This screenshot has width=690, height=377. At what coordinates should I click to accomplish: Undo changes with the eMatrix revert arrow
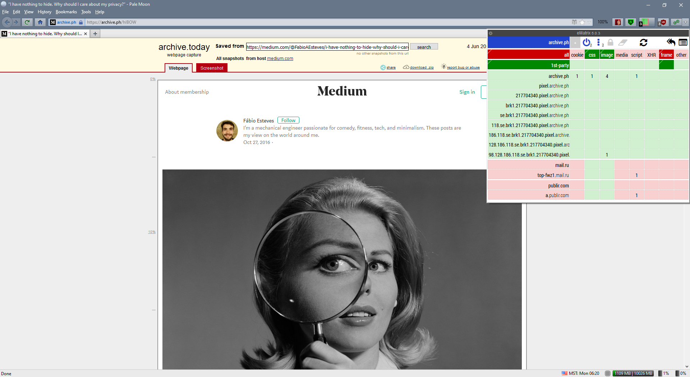pyautogui.click(x=671, y=42)
